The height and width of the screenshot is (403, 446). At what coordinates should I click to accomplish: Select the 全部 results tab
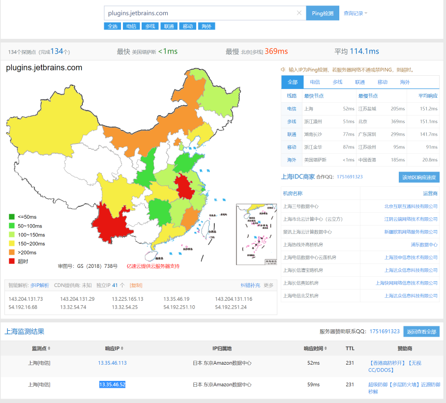pyautogui.click(x=293, y=82)
